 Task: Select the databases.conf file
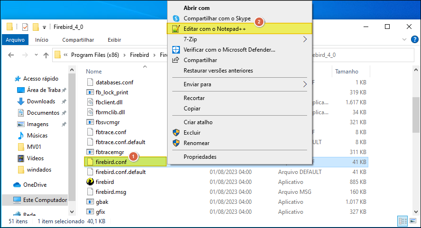[x=114, y=82]
